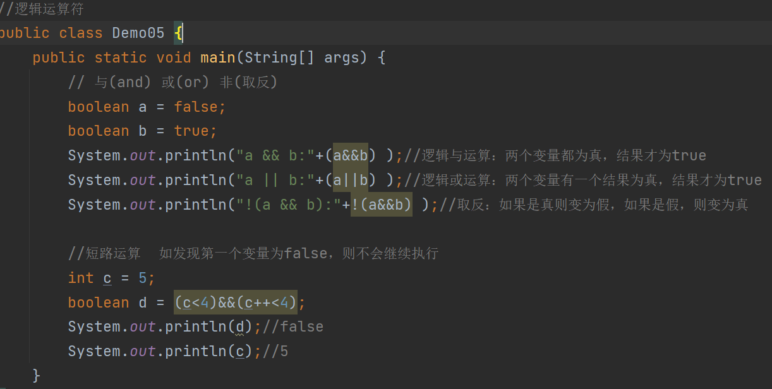This screenshot has height=389, width=772.
Task: Click the true literal assigned to b
Action: pos(191,131)
